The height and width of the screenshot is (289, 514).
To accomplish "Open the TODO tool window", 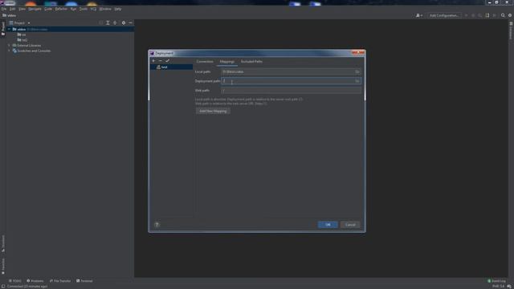I will point(14,281).
